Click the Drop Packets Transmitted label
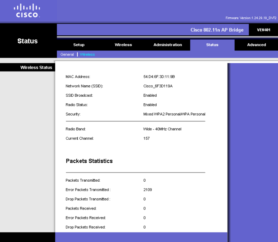This screenshot has width=278, height=242. coord(88,199)
